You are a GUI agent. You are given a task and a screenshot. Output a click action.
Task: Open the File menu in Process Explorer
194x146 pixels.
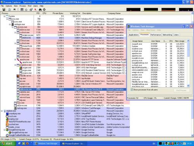point(2,6)
